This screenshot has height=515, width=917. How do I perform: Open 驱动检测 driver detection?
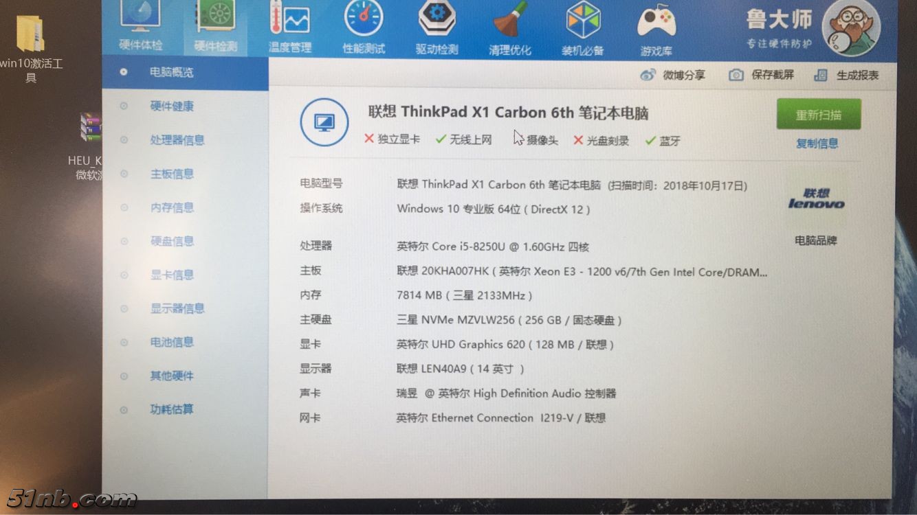(x=437, y=27)
